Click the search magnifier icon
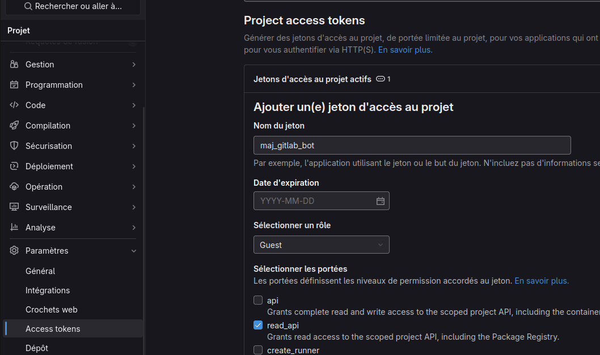The width and height of the screenshot is (600, 355). point(28,6)
